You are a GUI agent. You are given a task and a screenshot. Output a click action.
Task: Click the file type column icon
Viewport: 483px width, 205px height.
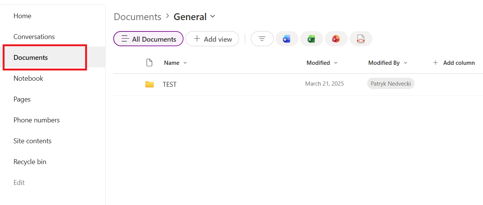click(x=149, y=63)
